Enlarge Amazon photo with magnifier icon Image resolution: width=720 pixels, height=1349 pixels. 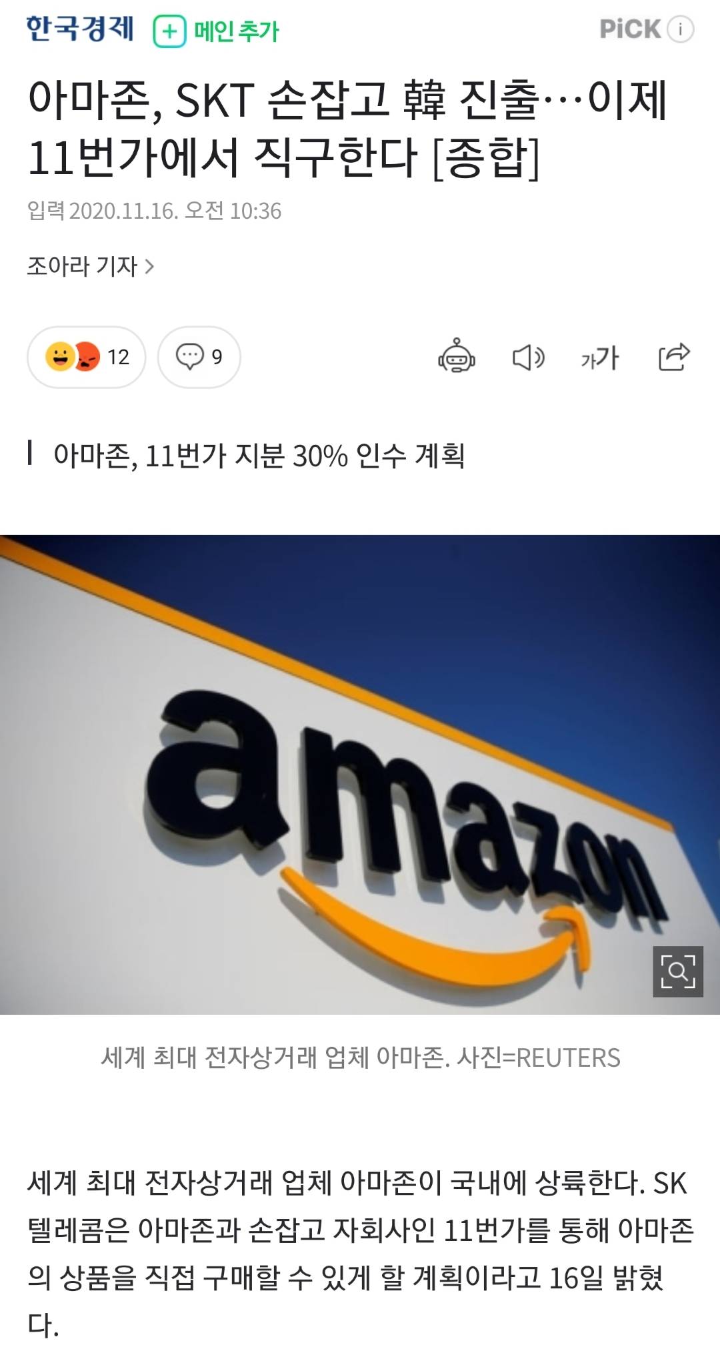point(678,971)
